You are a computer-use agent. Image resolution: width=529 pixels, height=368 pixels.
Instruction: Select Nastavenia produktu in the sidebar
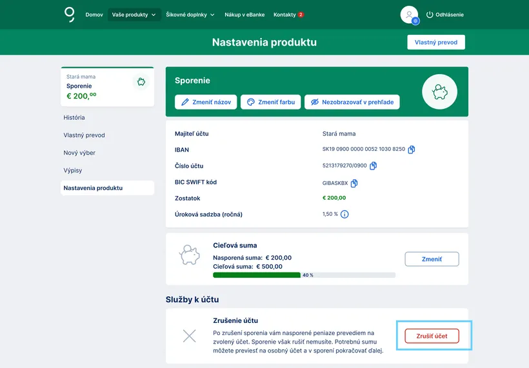[107, 188]
